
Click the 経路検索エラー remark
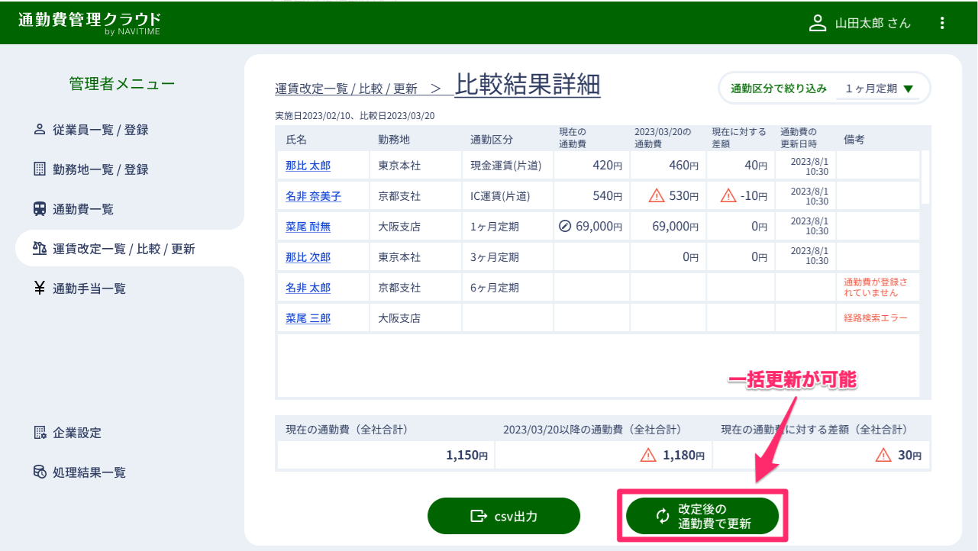876,318
